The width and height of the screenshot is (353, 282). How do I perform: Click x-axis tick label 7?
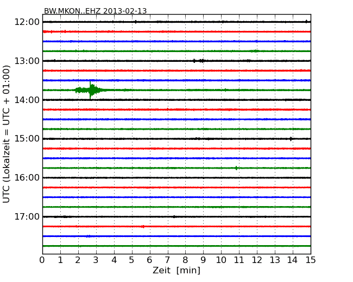pos(167,260)
